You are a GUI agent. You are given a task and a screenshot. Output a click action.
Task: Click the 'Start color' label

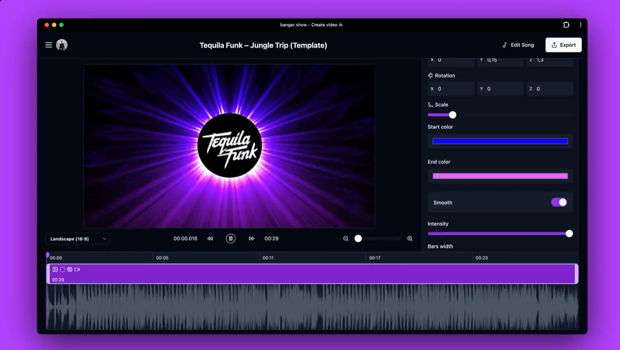(x=440, y=127)
